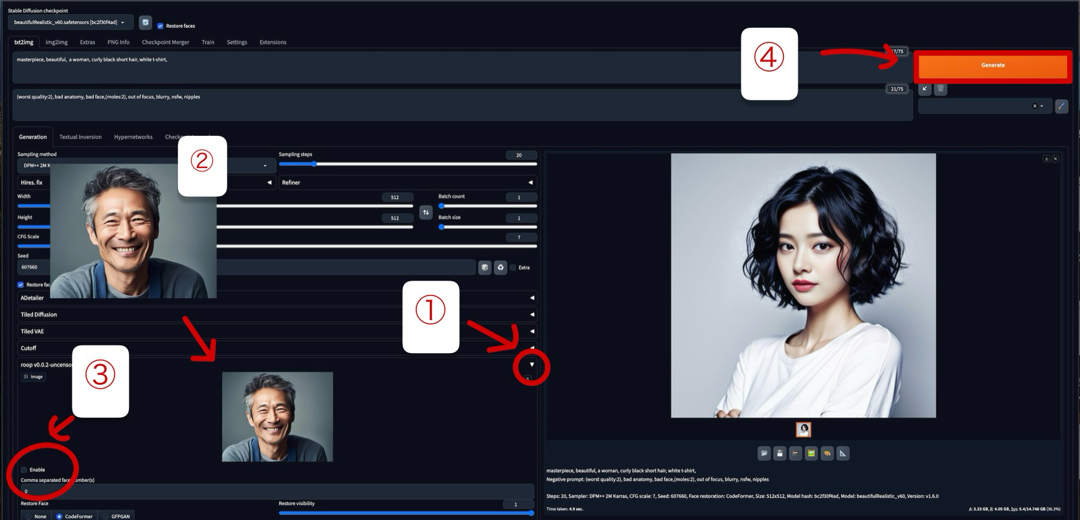Enable the roop face swap checkbox
This screenshot has height=520, width=1080.
click(24, 470)
